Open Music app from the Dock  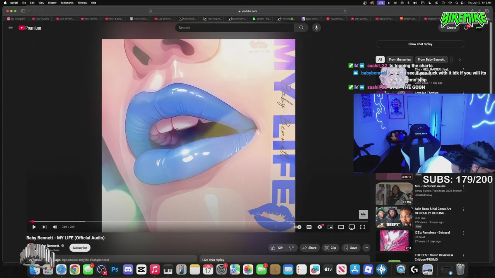tap(155, 270)
